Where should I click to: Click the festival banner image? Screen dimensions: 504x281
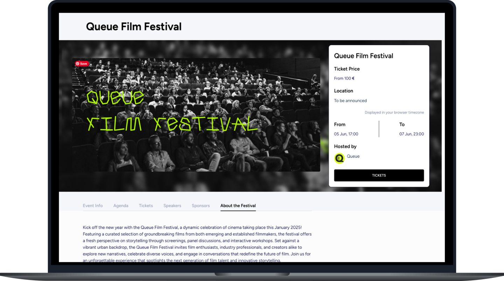pyautogui.click(x=196, y=115)
